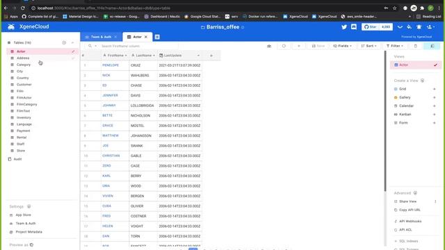Image resolution: width=445 pixels, height=250 pixels.
Task: Open the Share View more options icon
Action: pos(435,201)
